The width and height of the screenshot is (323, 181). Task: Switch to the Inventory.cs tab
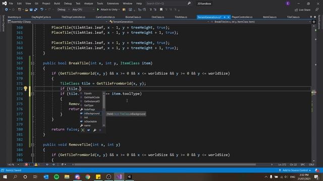click(15, 17)
